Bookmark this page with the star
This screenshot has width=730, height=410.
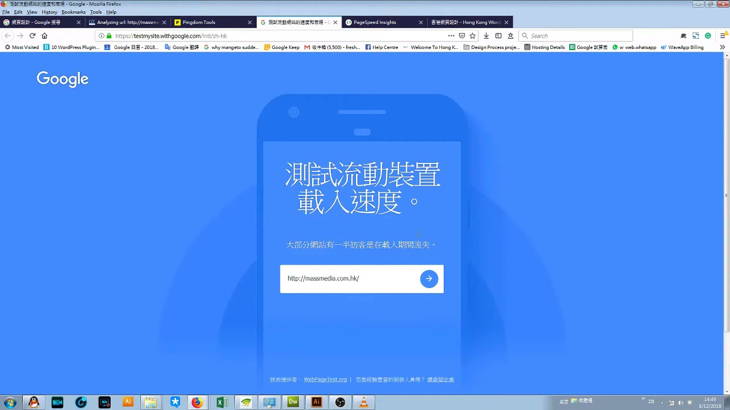[472, 36]
